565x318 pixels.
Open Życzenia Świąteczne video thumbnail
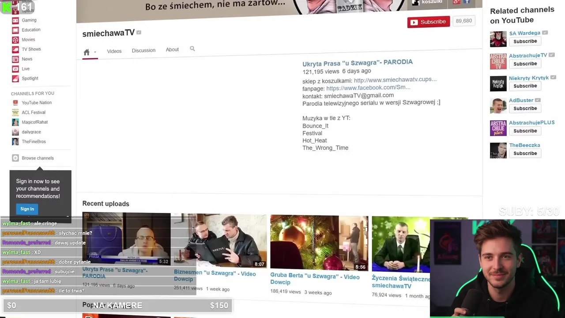click(x=401, y=244)
